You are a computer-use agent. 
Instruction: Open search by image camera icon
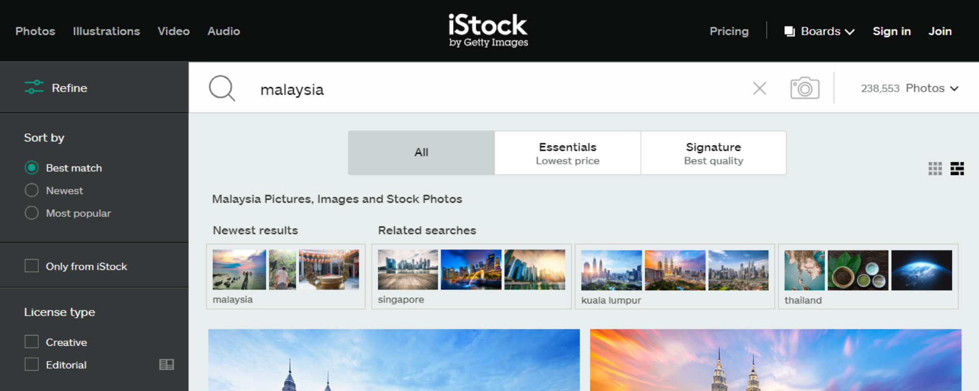coord(805,89)
